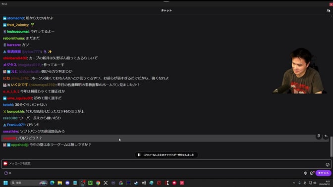This screenshot has height=187, width=333.
Task: Close the chat window
Action: [x=331, y=4]
